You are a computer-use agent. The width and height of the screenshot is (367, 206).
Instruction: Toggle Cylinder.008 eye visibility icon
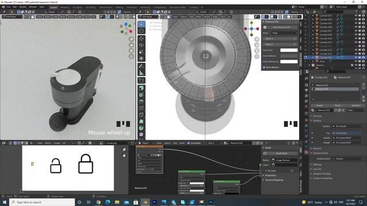(x=356, y=34)
